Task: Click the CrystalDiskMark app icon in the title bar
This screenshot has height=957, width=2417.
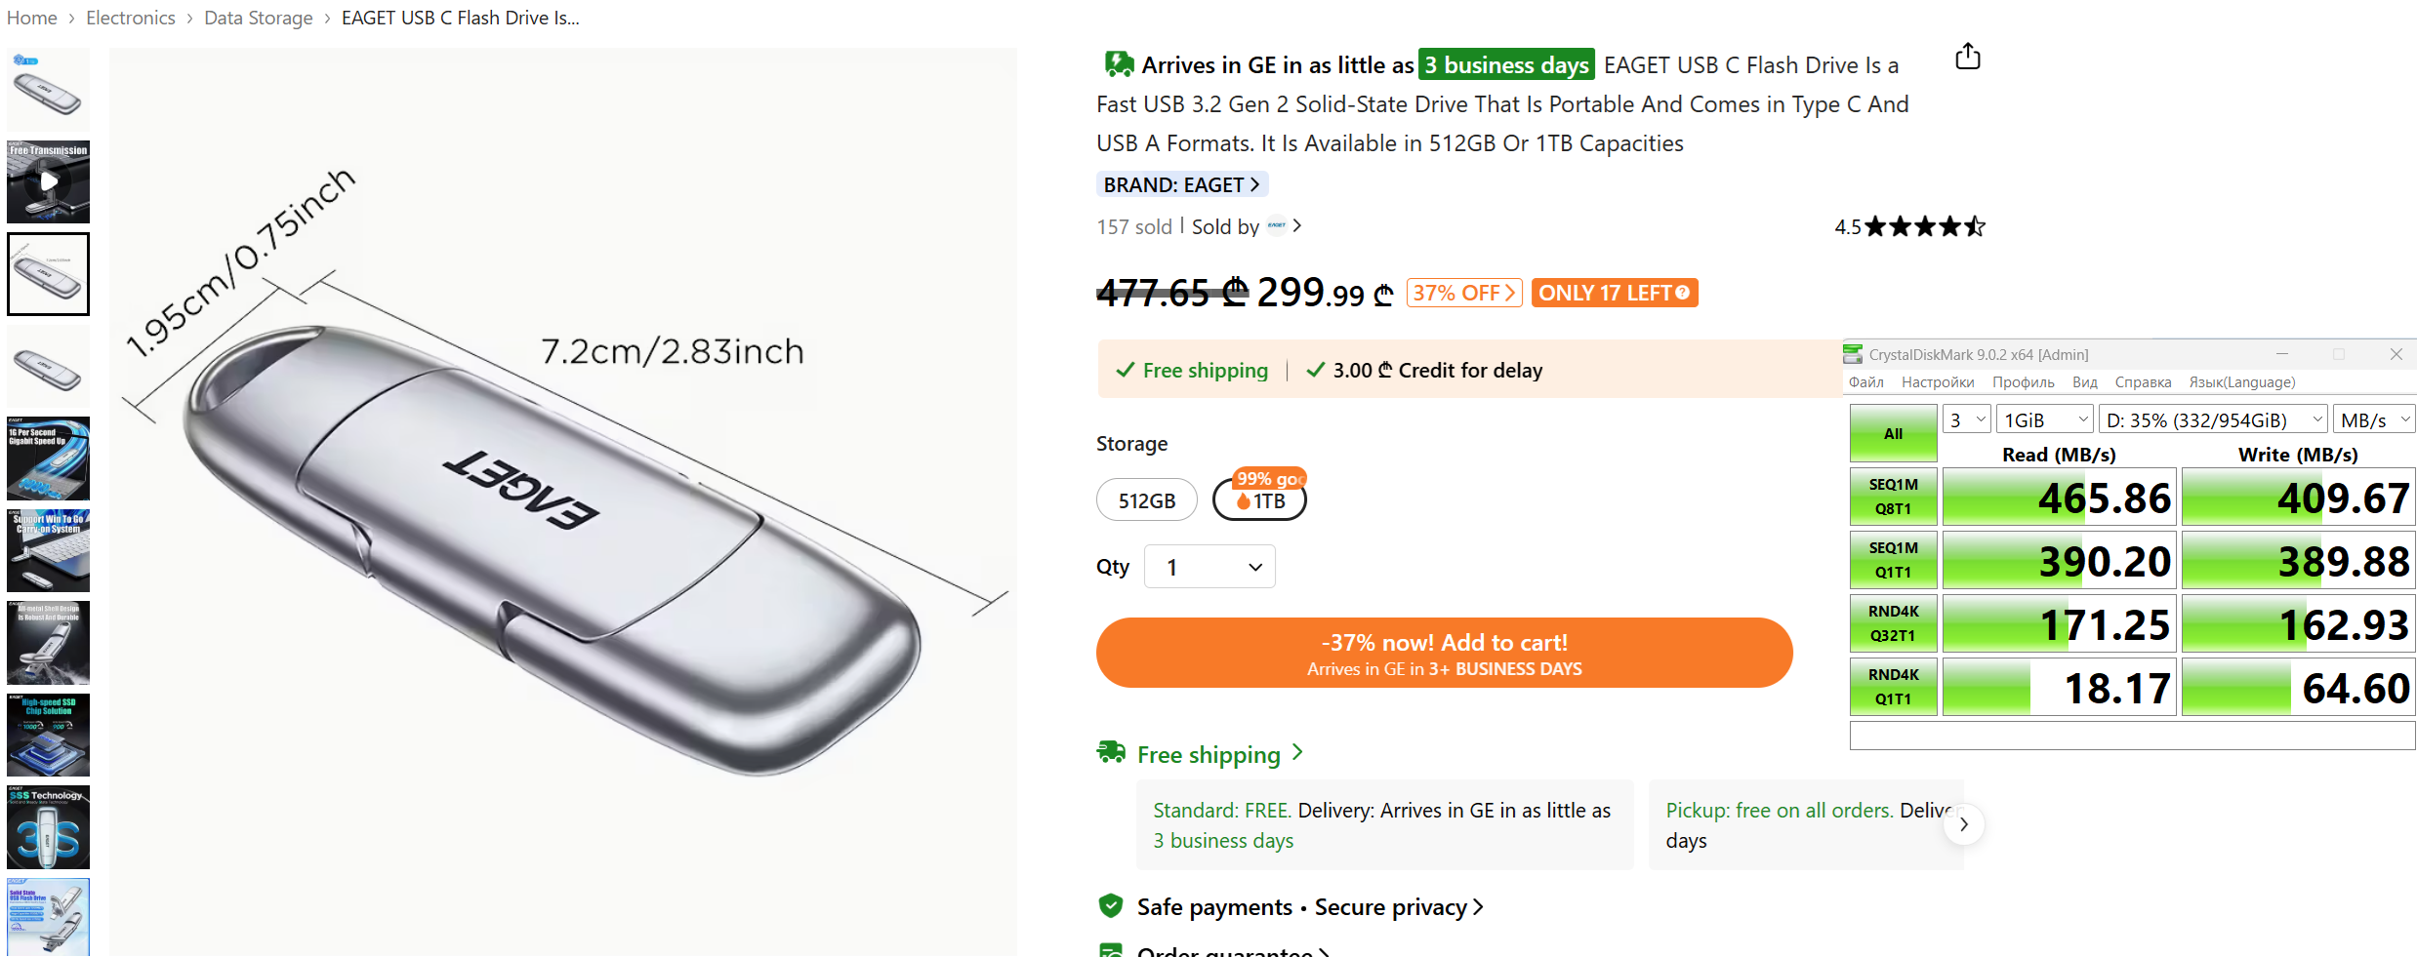Action: coord(1853,354)
